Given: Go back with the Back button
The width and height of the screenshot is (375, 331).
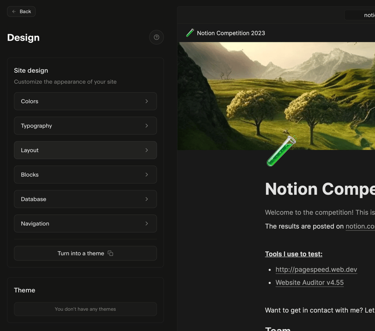Looking at the screenshot, I should [x=21, y=12].
